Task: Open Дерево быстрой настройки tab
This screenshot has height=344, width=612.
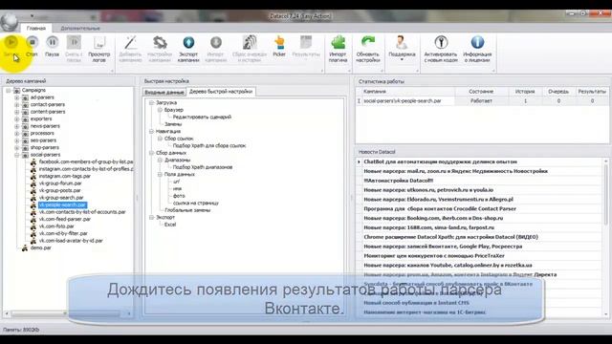Action: point(221,92)
